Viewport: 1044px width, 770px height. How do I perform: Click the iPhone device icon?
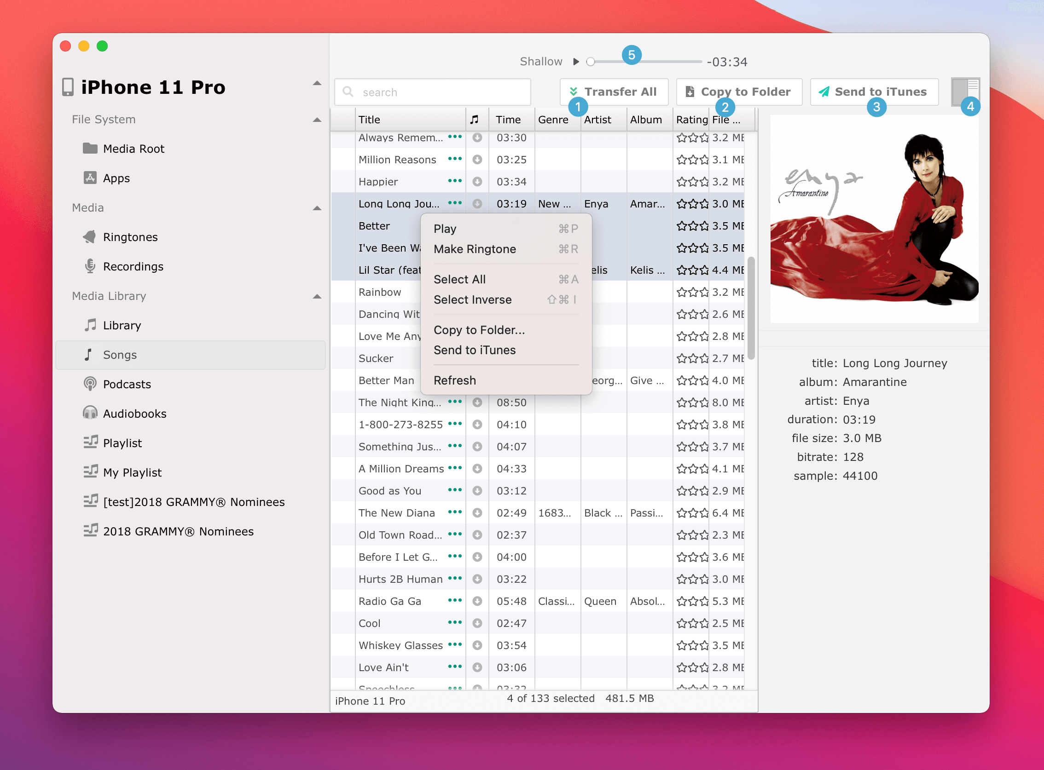click(68, 87)
